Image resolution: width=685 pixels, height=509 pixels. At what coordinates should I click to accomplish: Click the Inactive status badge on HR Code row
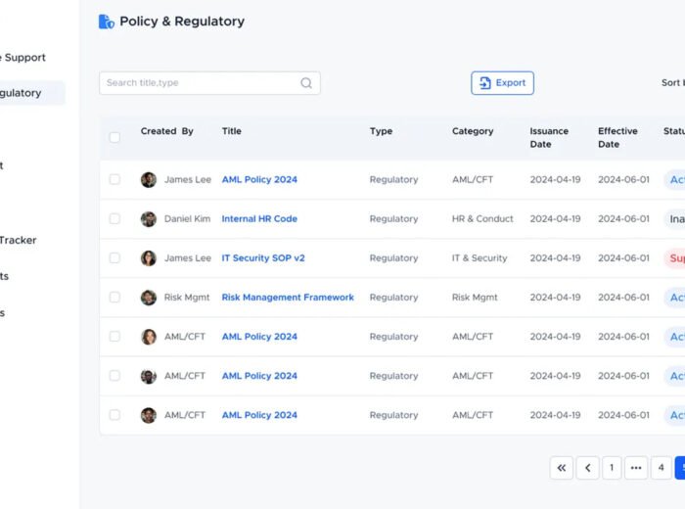coord(675,219)
